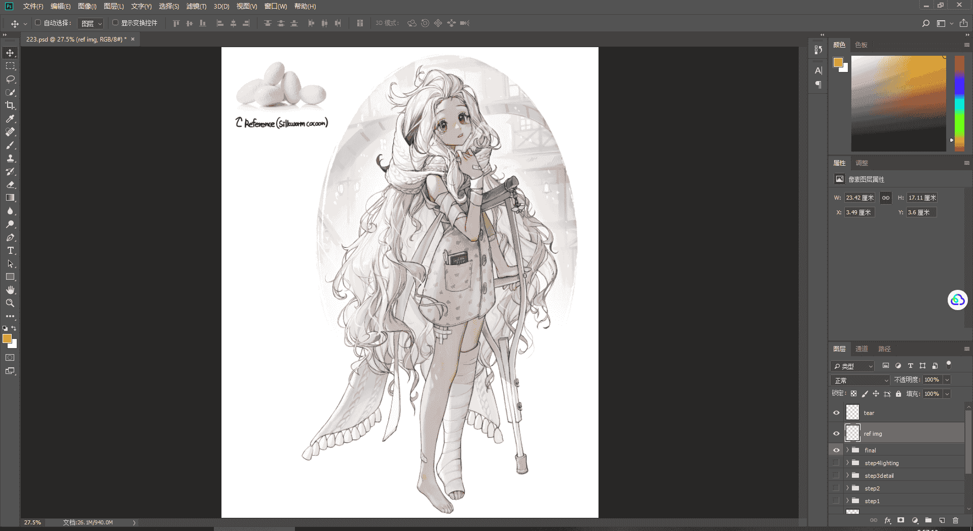973x531 pixels.
Task: Click the create new layer icon
Action: tap(942, 520)
